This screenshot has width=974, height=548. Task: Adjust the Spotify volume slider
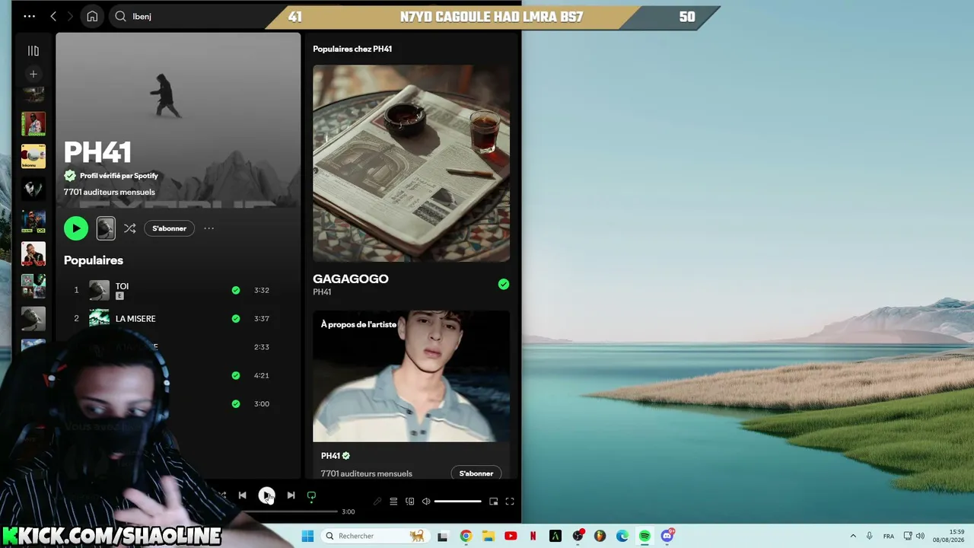click(458, 502)
